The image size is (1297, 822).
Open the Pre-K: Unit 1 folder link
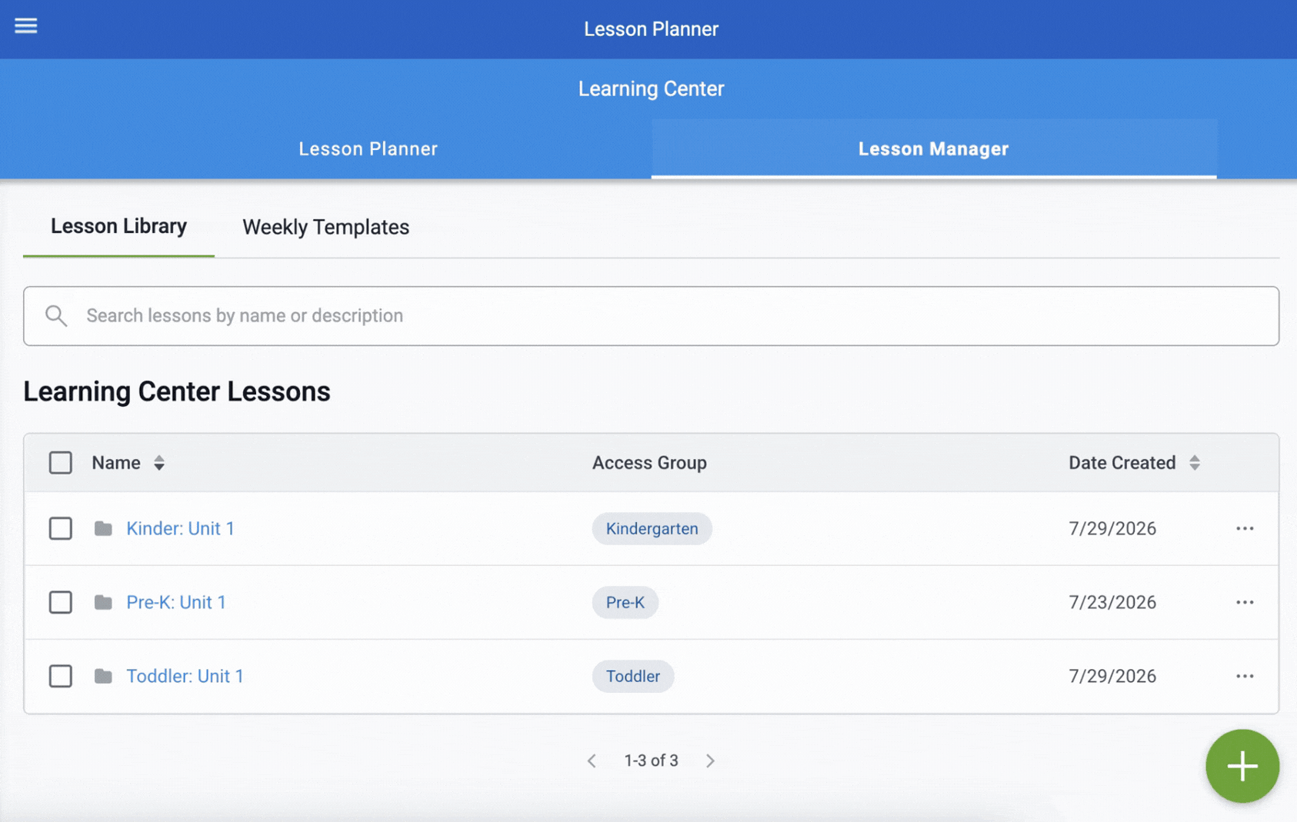coord(176,602)
